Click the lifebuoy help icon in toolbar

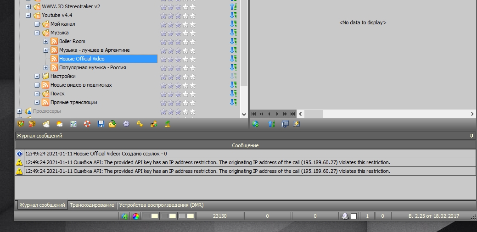pos(87,124)
